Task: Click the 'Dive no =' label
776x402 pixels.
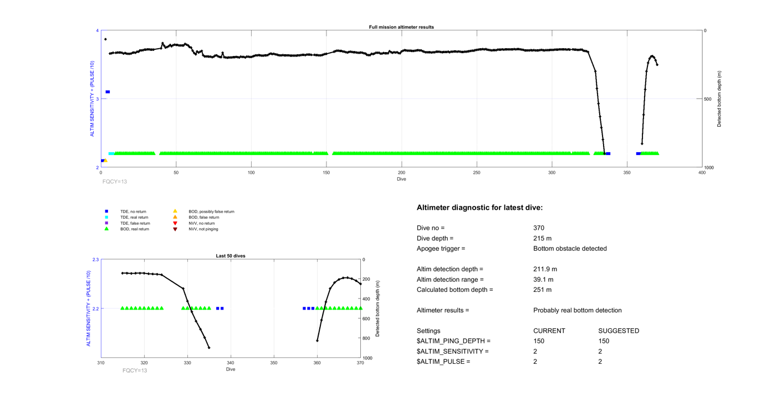Action: coord(431,228)
